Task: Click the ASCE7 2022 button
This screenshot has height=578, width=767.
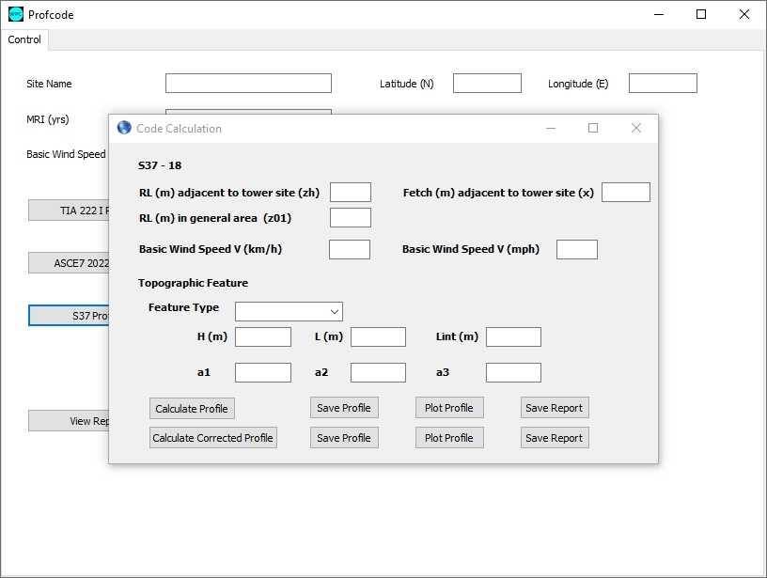Action: (x=69, y=263)
